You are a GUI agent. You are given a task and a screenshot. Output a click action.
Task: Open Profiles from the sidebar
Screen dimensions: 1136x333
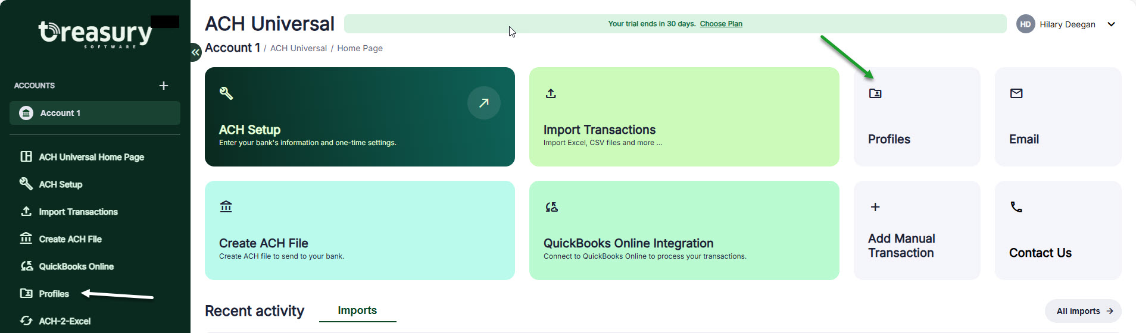(x=54, y=294)
